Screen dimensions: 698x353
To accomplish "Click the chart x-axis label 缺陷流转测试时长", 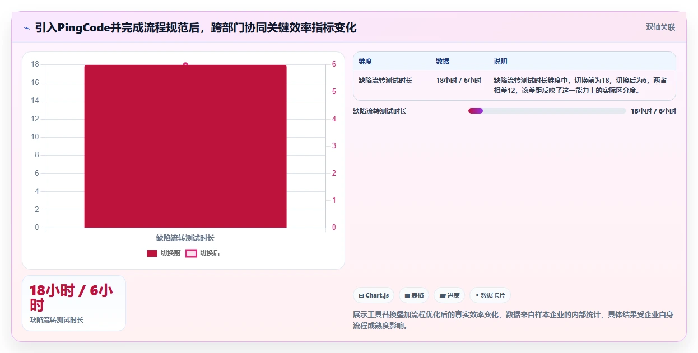I will point(185,238).
